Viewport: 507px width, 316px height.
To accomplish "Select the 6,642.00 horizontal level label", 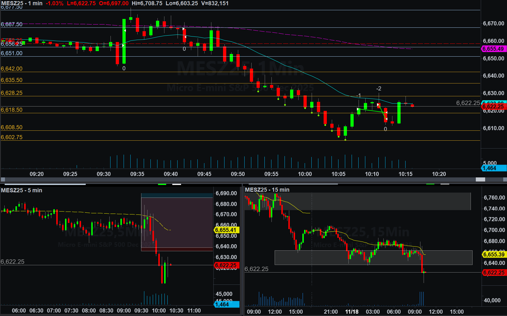I will [12, 69].
